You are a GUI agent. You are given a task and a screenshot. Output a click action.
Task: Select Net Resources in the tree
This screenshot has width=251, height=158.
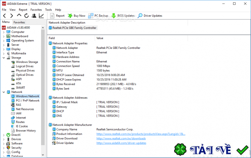23,109
